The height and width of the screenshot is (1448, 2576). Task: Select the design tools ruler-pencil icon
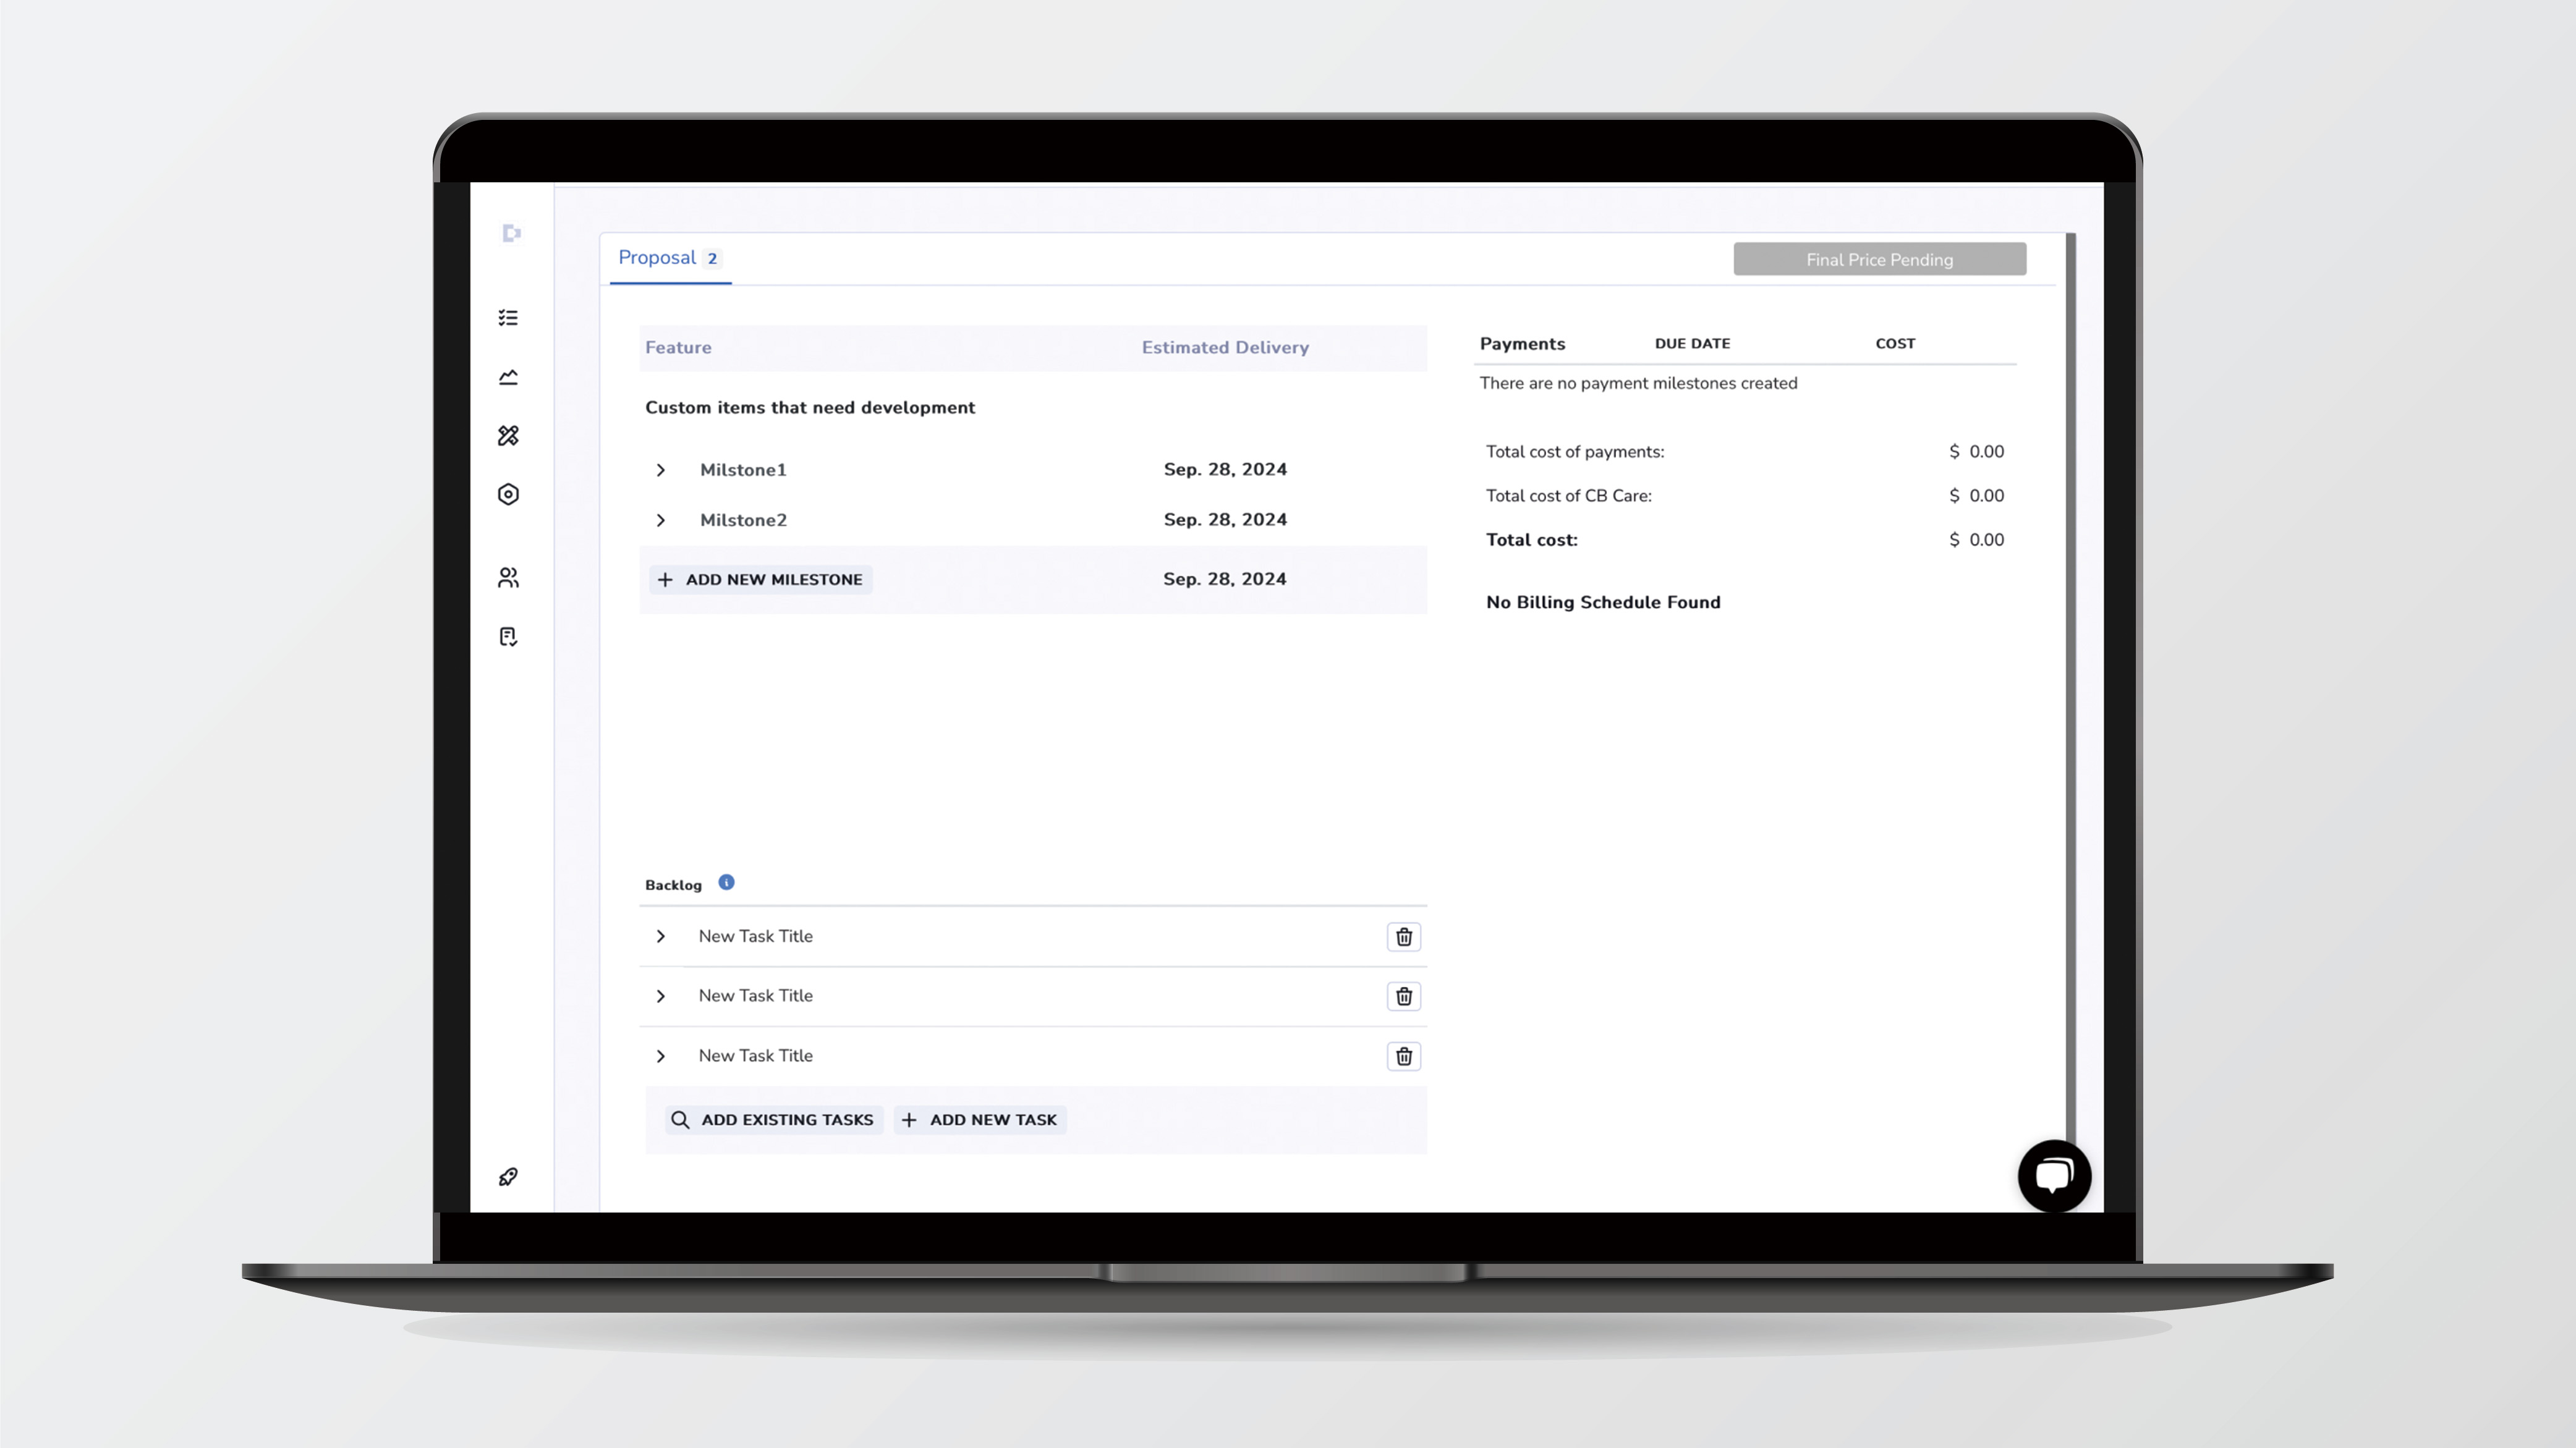(508, 436)
